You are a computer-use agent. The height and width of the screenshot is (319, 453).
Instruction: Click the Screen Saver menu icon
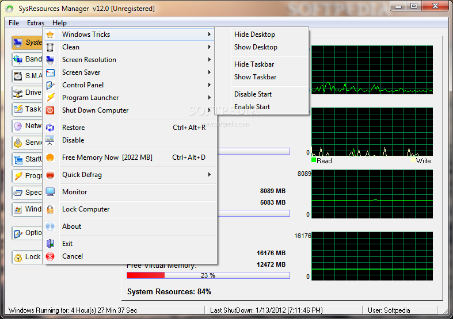click(50, 72)
